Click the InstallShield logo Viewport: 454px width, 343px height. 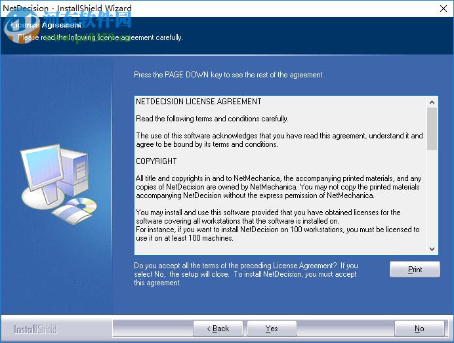point(35,329)
